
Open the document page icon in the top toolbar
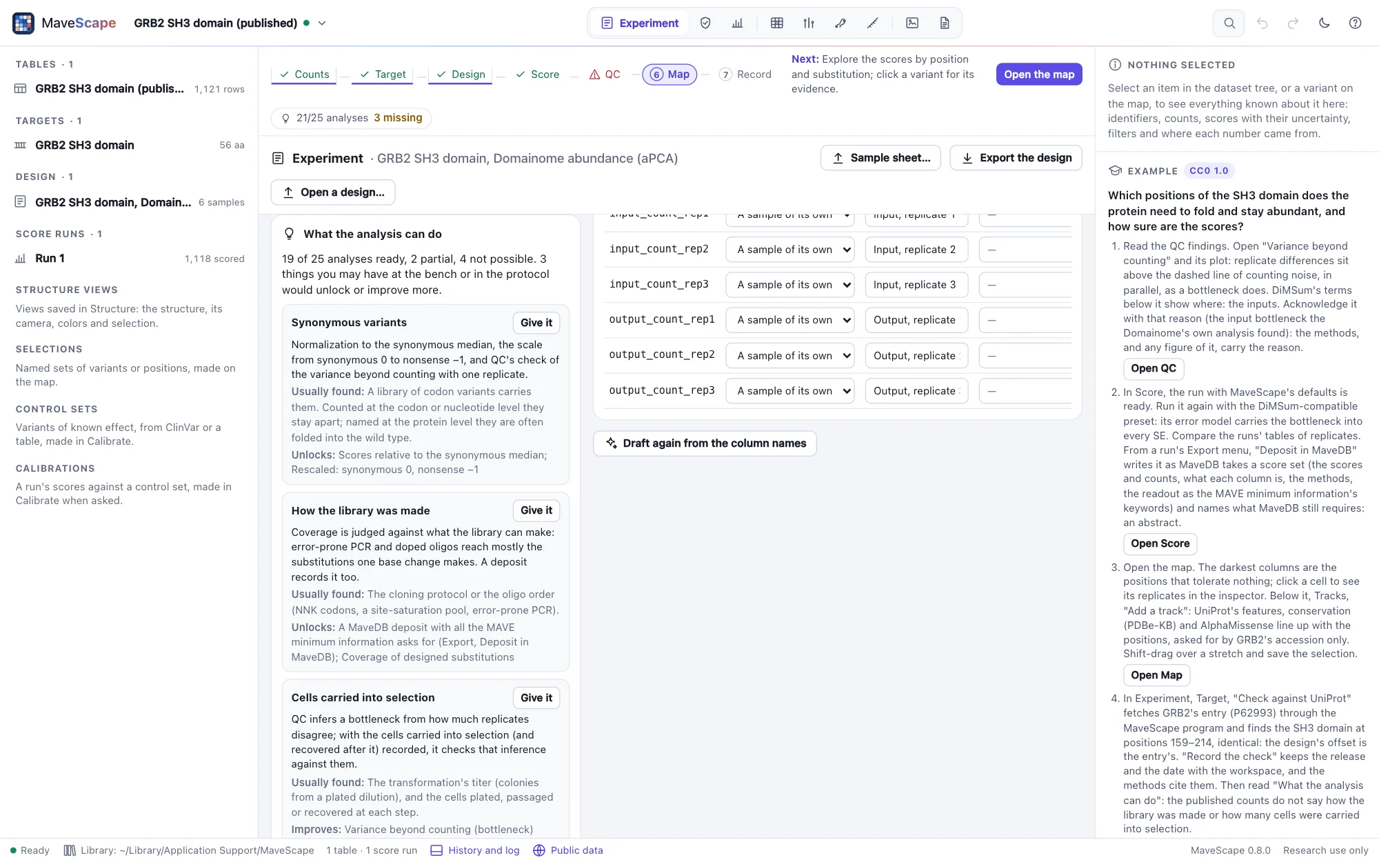(x=945, y=23)
